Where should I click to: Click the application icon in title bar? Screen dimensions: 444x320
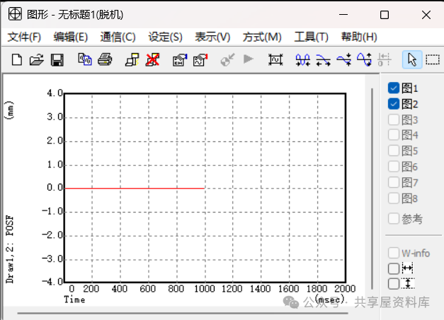[15, 14]
